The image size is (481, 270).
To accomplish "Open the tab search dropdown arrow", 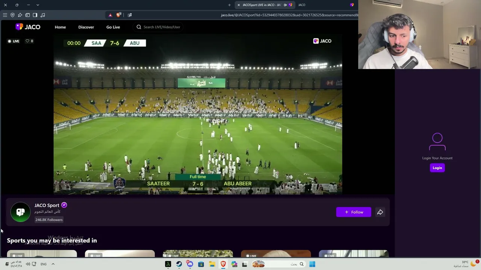I will pos(38,5).
